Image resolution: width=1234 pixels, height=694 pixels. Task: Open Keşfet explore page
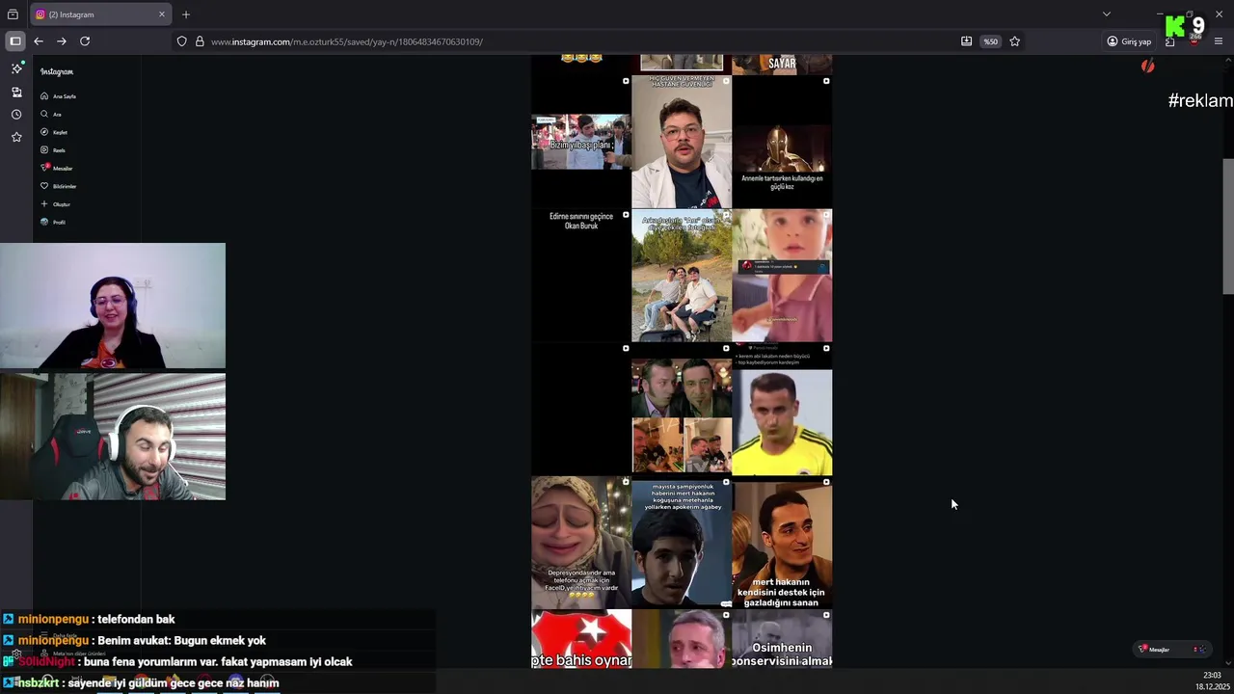tap(54, 132)
